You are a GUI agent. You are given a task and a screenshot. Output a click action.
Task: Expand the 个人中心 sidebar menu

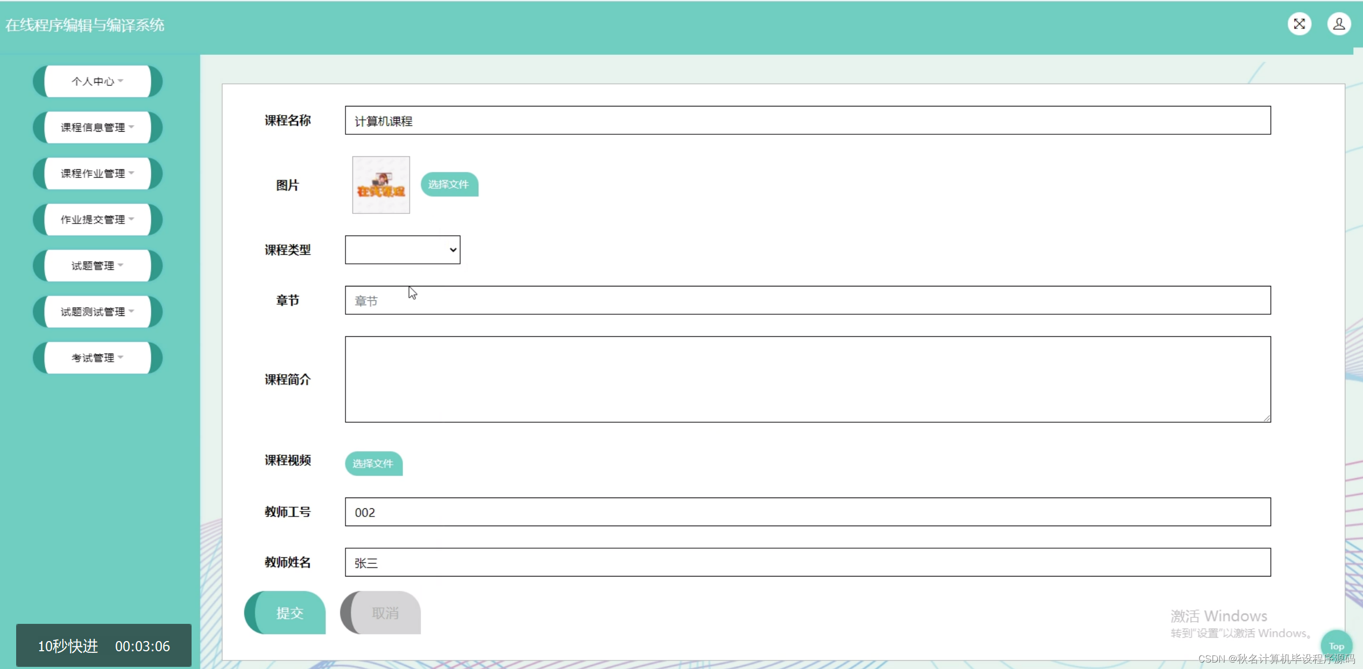pyautogui.click(x=97, y=81)
